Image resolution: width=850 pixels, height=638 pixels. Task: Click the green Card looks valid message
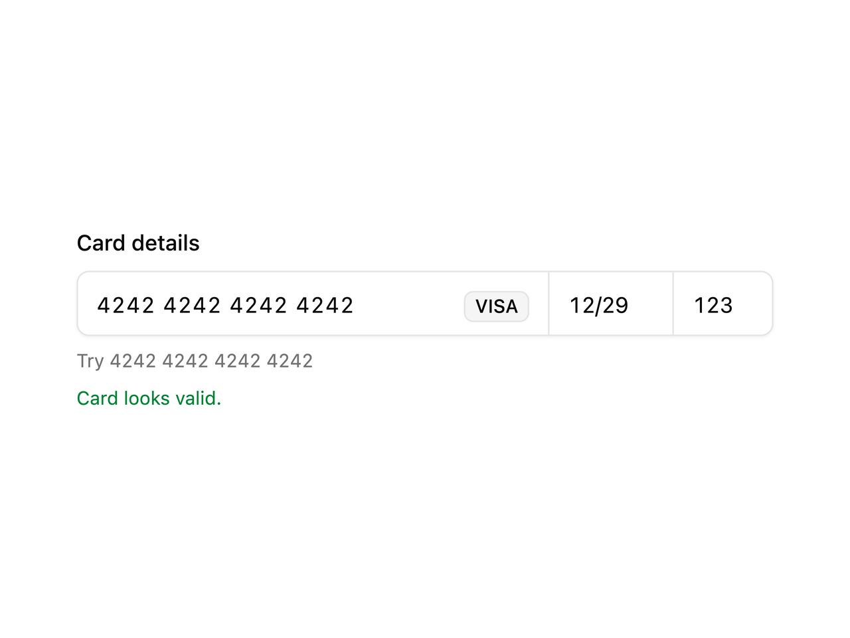(x=149, y=398)
